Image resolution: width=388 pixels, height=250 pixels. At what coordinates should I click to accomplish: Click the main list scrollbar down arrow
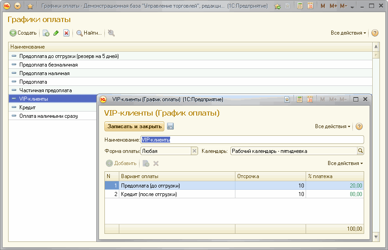(376, 236)
